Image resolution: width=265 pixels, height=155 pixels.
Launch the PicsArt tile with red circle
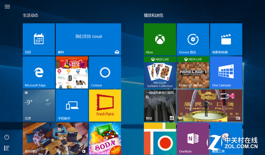click(x=160, y=138)
